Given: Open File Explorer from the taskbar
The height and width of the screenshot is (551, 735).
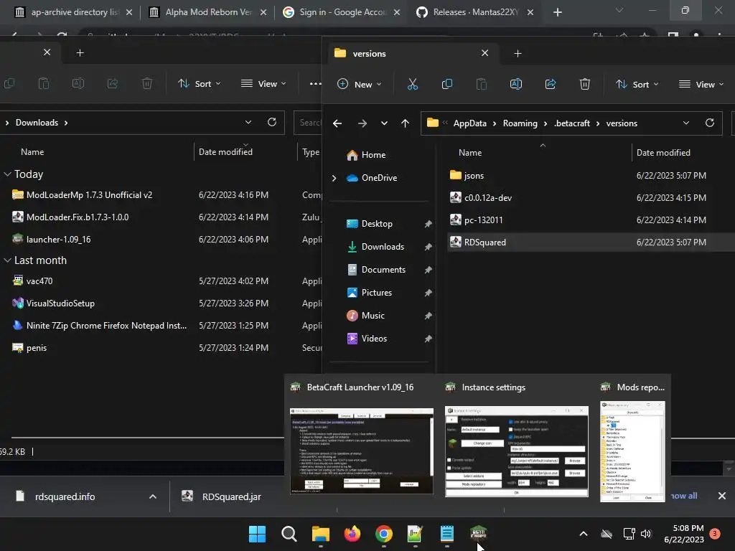Looking at the screenshot, I should 321,534.
